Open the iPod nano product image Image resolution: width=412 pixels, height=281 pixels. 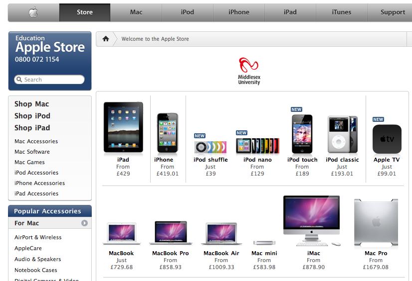[257, 146]
